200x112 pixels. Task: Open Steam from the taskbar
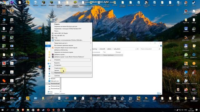(43, 110)
